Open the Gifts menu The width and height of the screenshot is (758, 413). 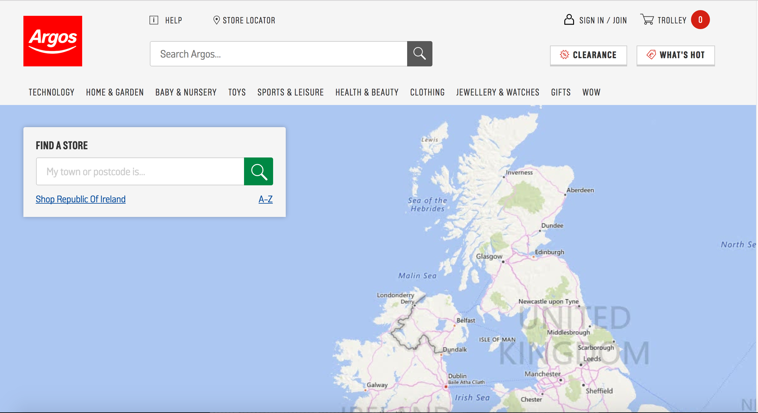pos(561,92)
